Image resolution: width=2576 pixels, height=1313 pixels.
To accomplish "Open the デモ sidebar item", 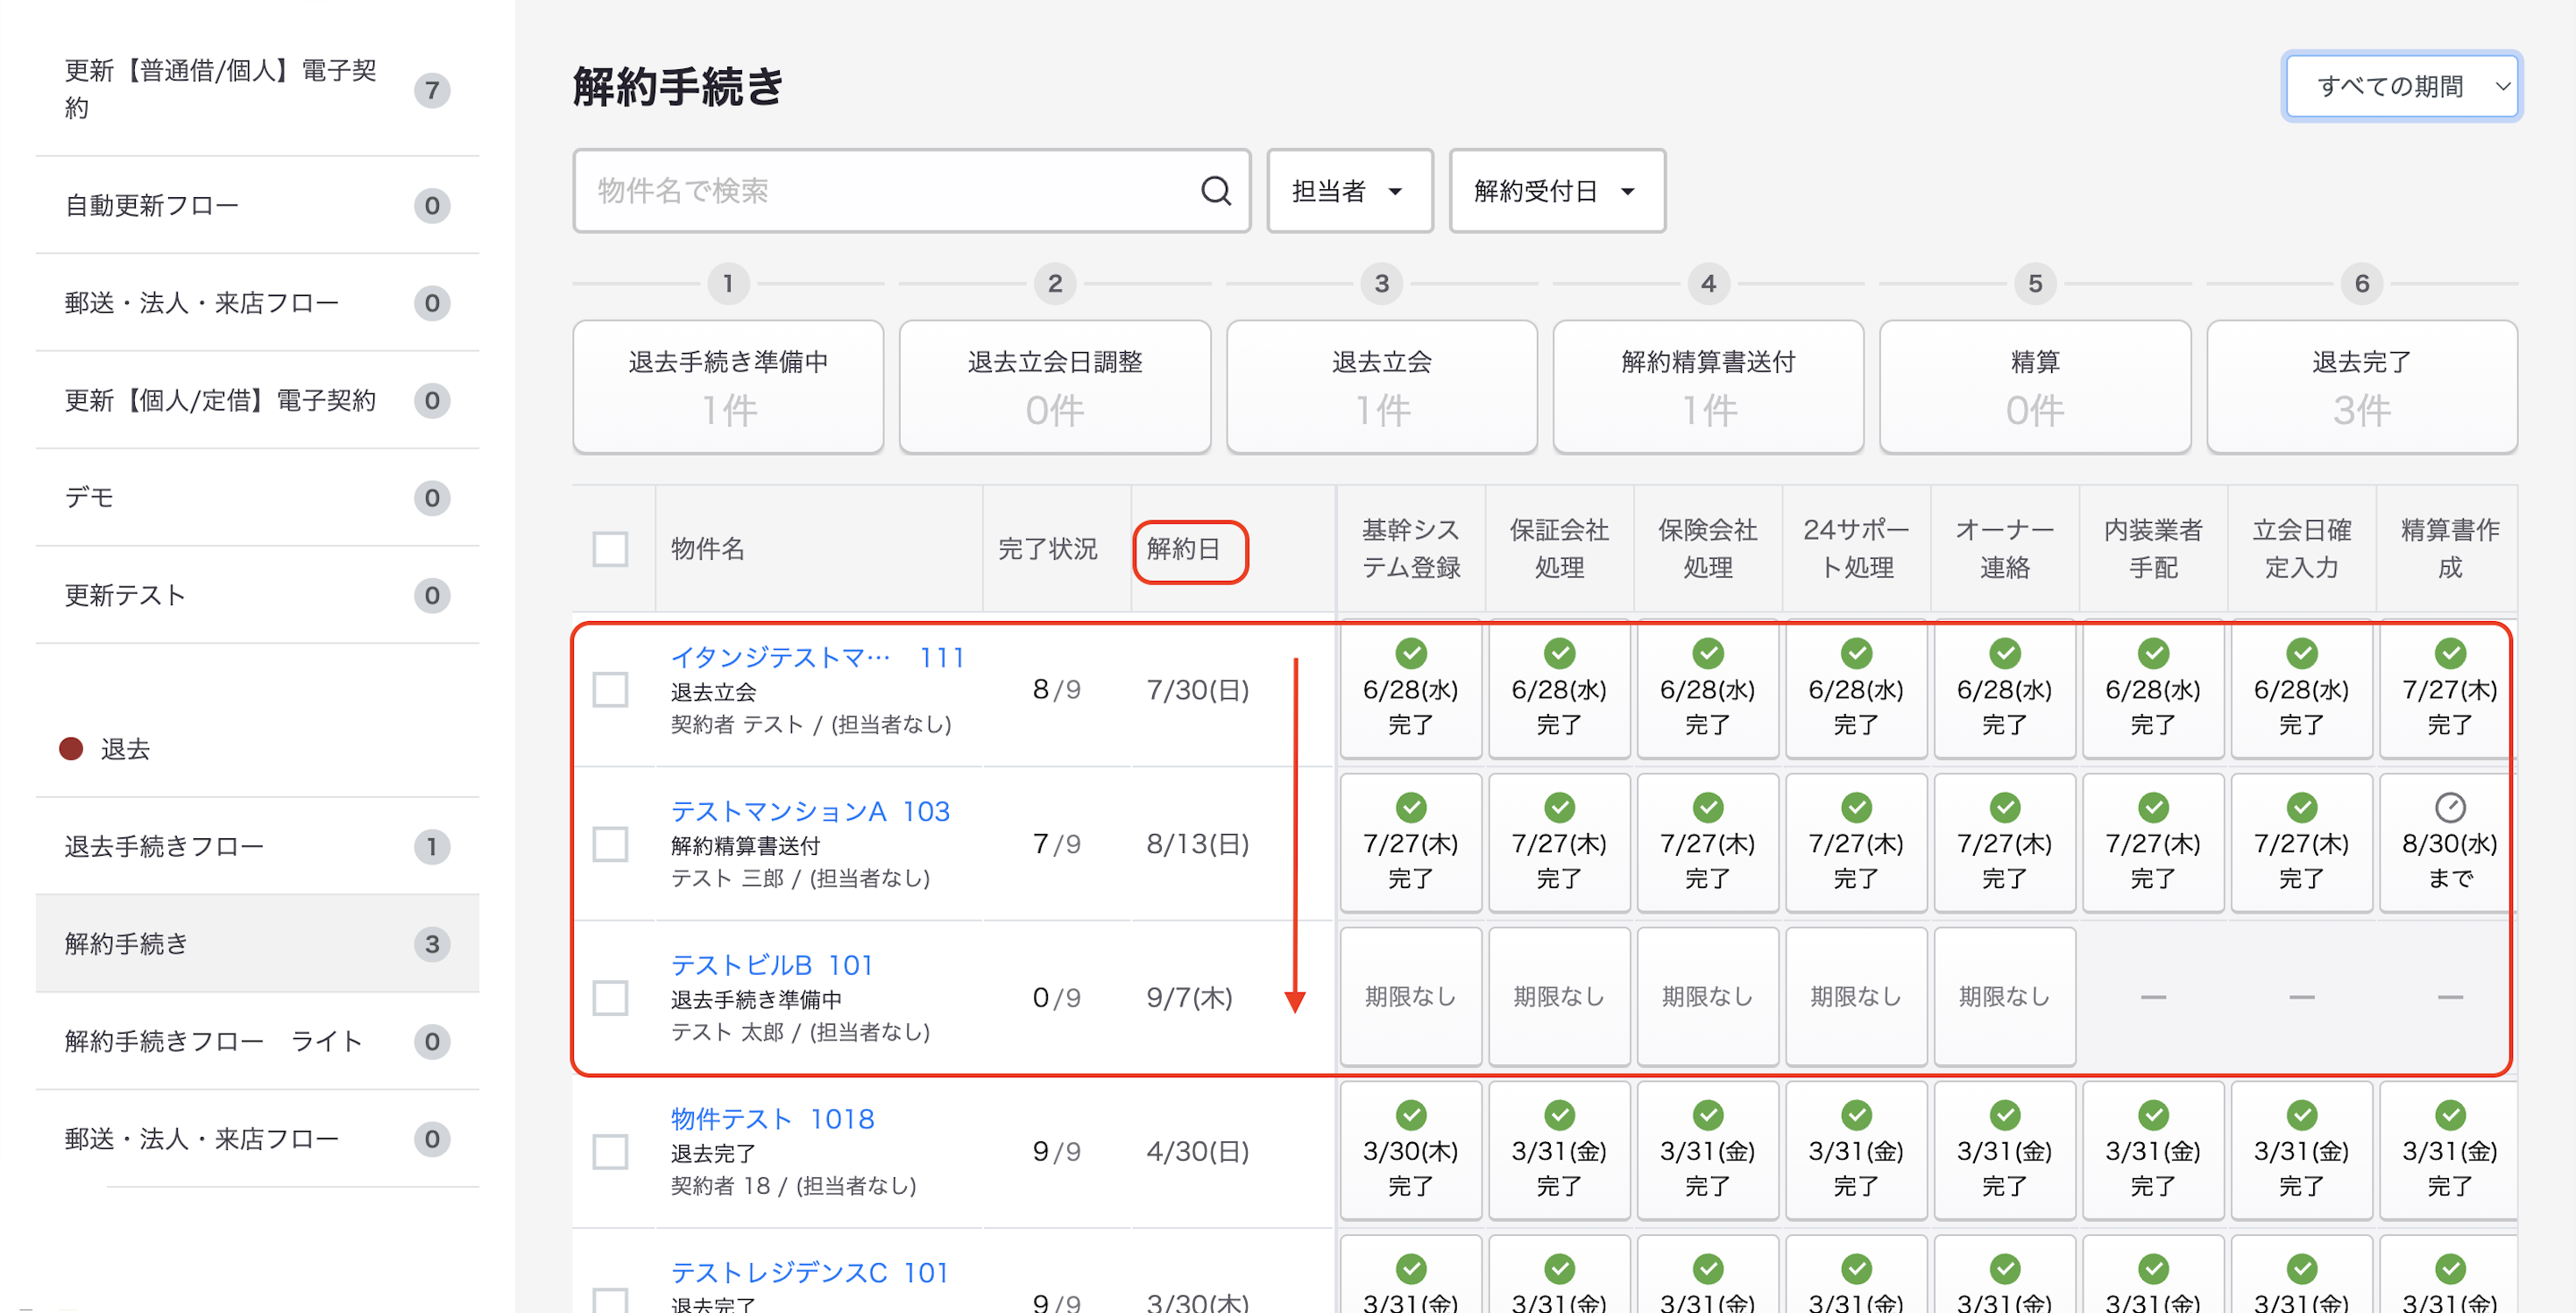I will pos(257,498).
